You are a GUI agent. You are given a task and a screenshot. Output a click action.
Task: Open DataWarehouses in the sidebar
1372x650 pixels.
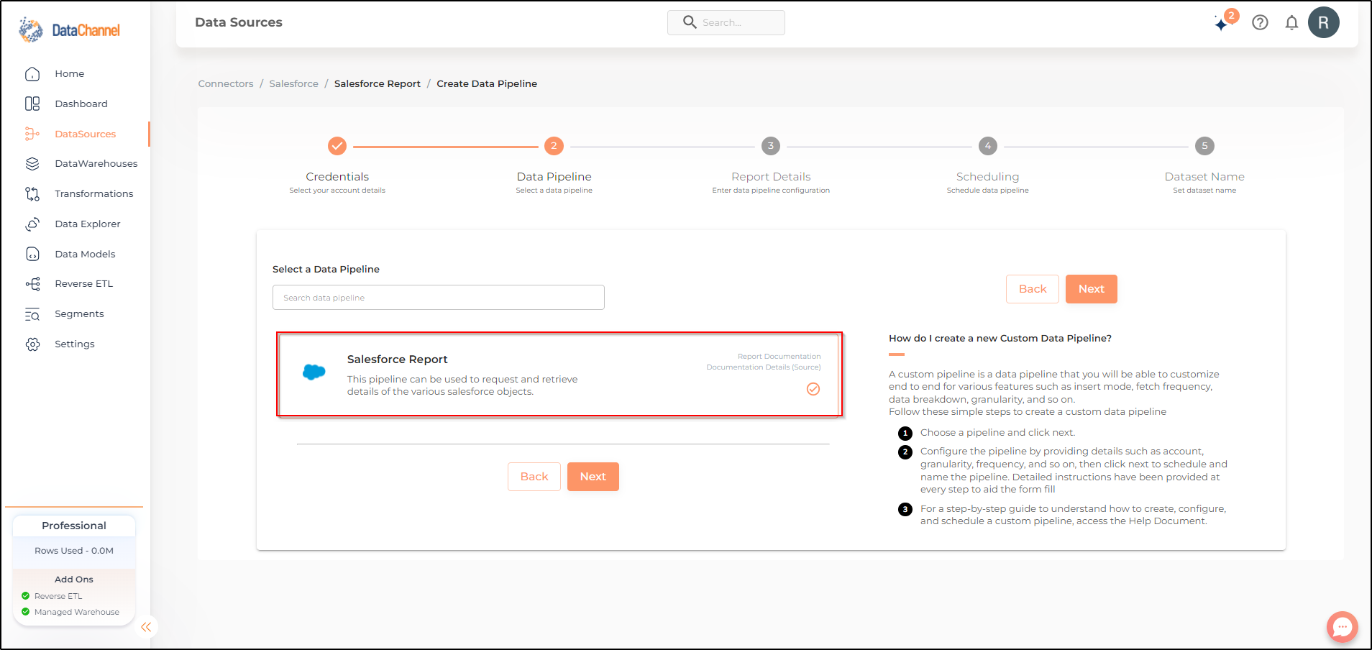tap(96, 163)
